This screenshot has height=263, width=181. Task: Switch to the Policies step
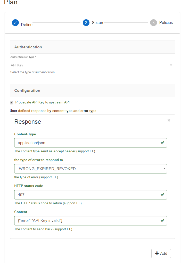point(165,23)
